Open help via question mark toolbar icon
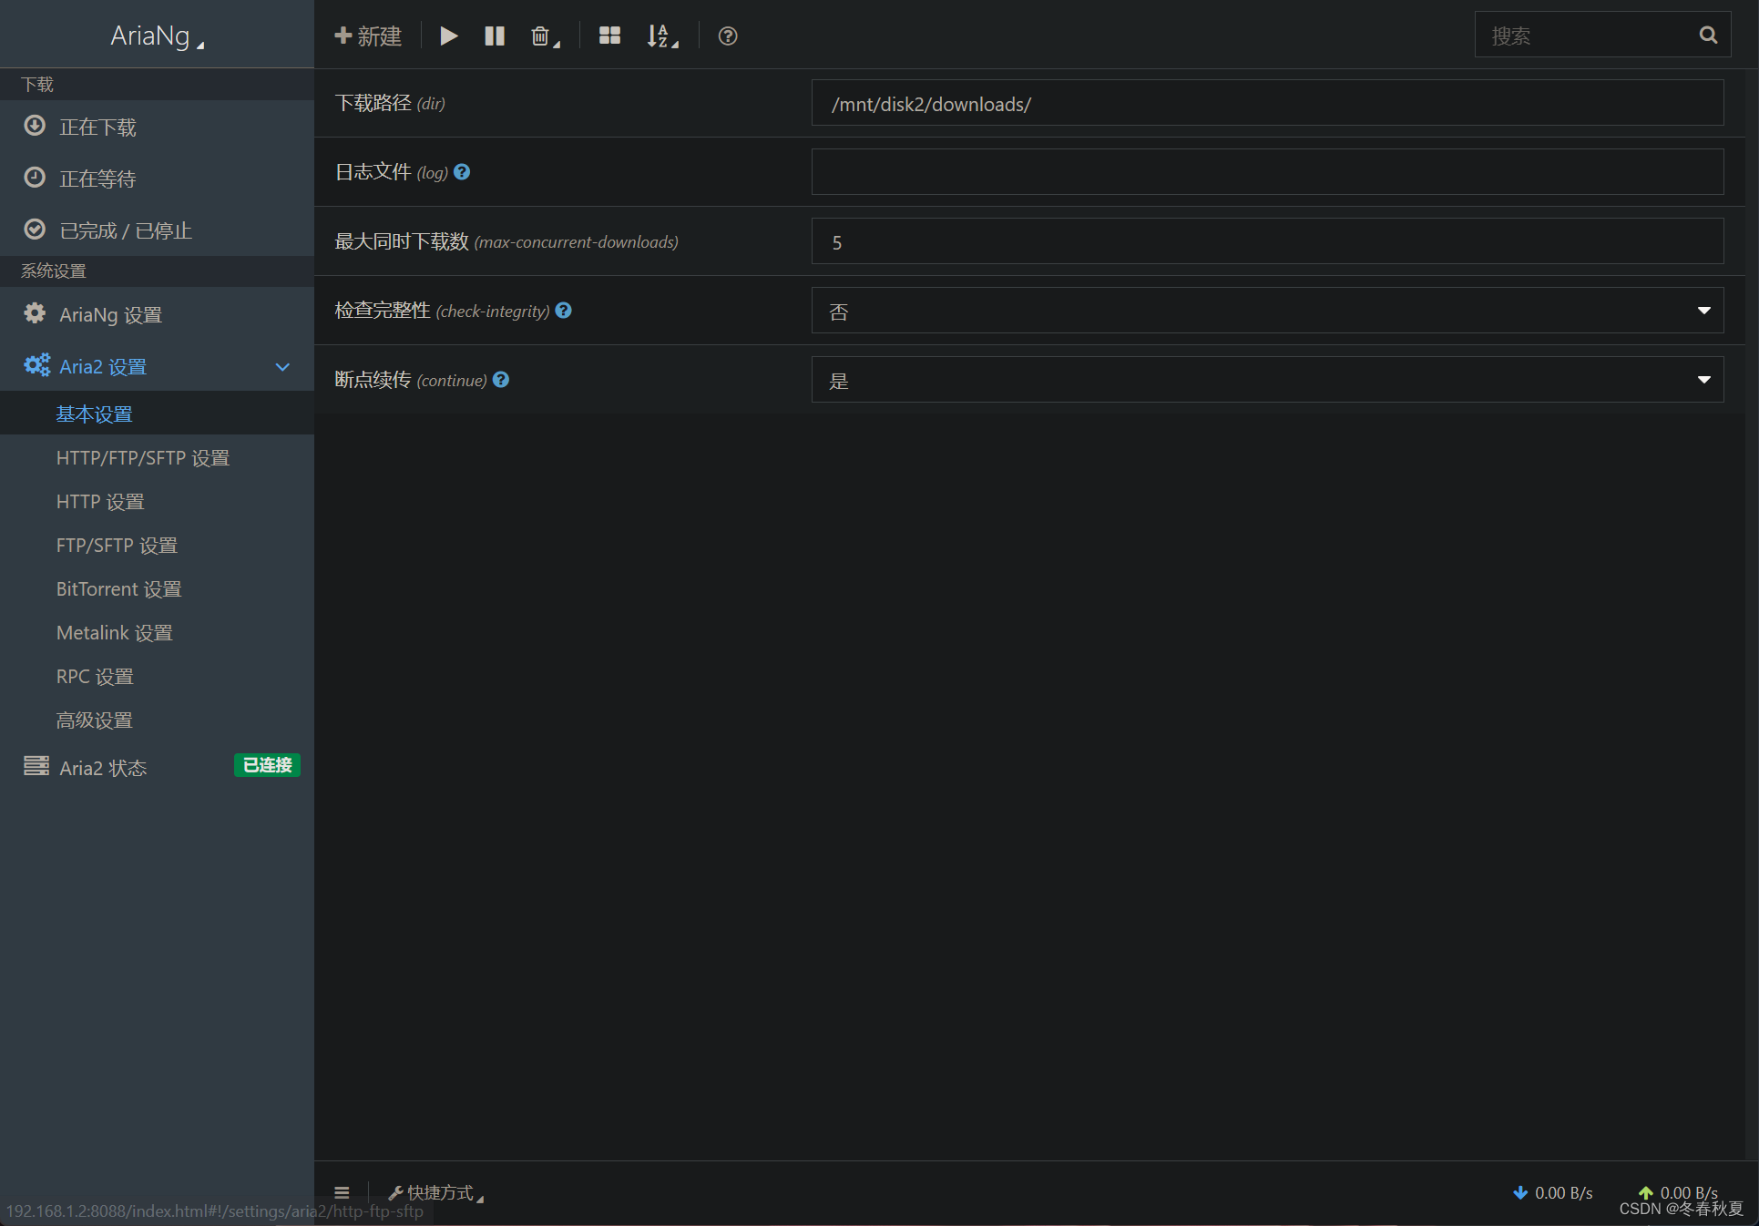This screenshot has height=1226, width=1759. [x=728, y=36]
